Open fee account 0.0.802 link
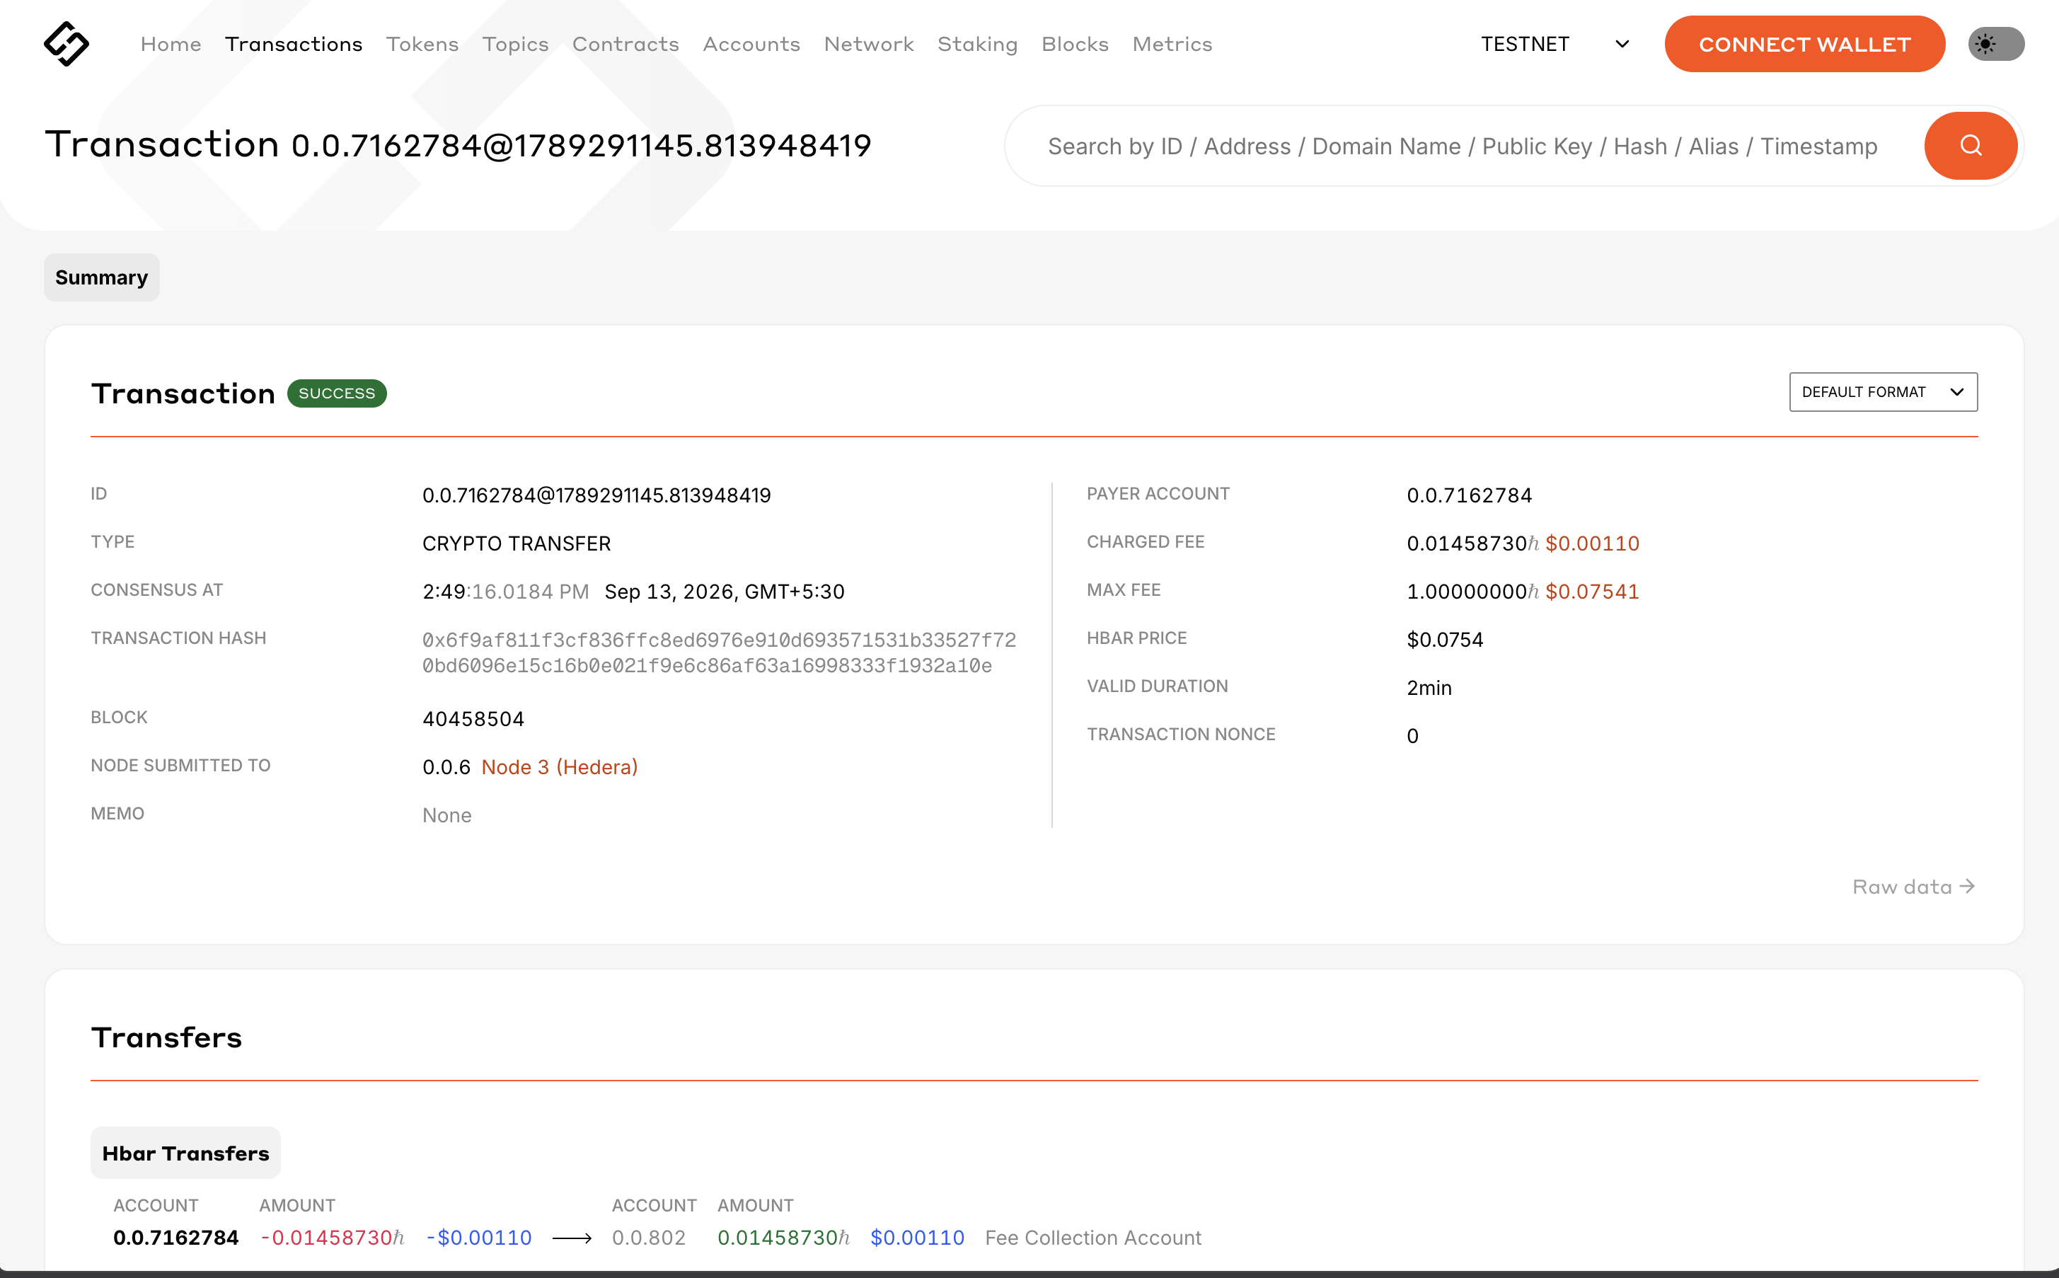Viewport: 2059px width, 1278px height. (648, 1238)
